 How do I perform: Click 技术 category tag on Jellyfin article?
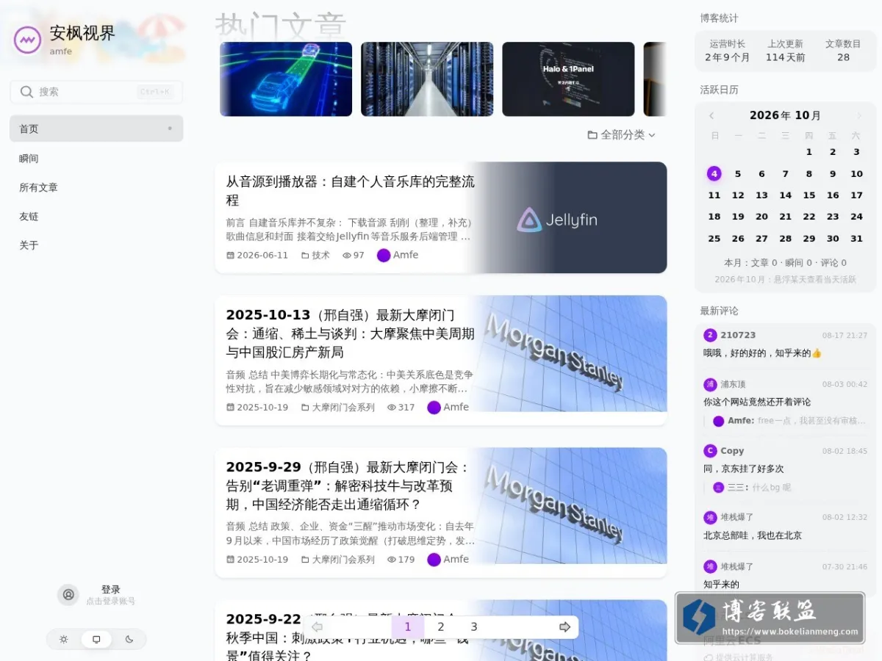pyautogui.click(x=315, y=255)
